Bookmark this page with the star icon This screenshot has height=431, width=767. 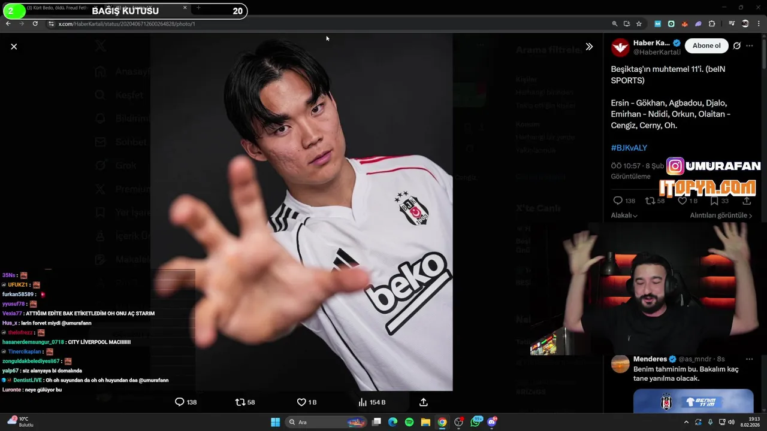point(639,24)
